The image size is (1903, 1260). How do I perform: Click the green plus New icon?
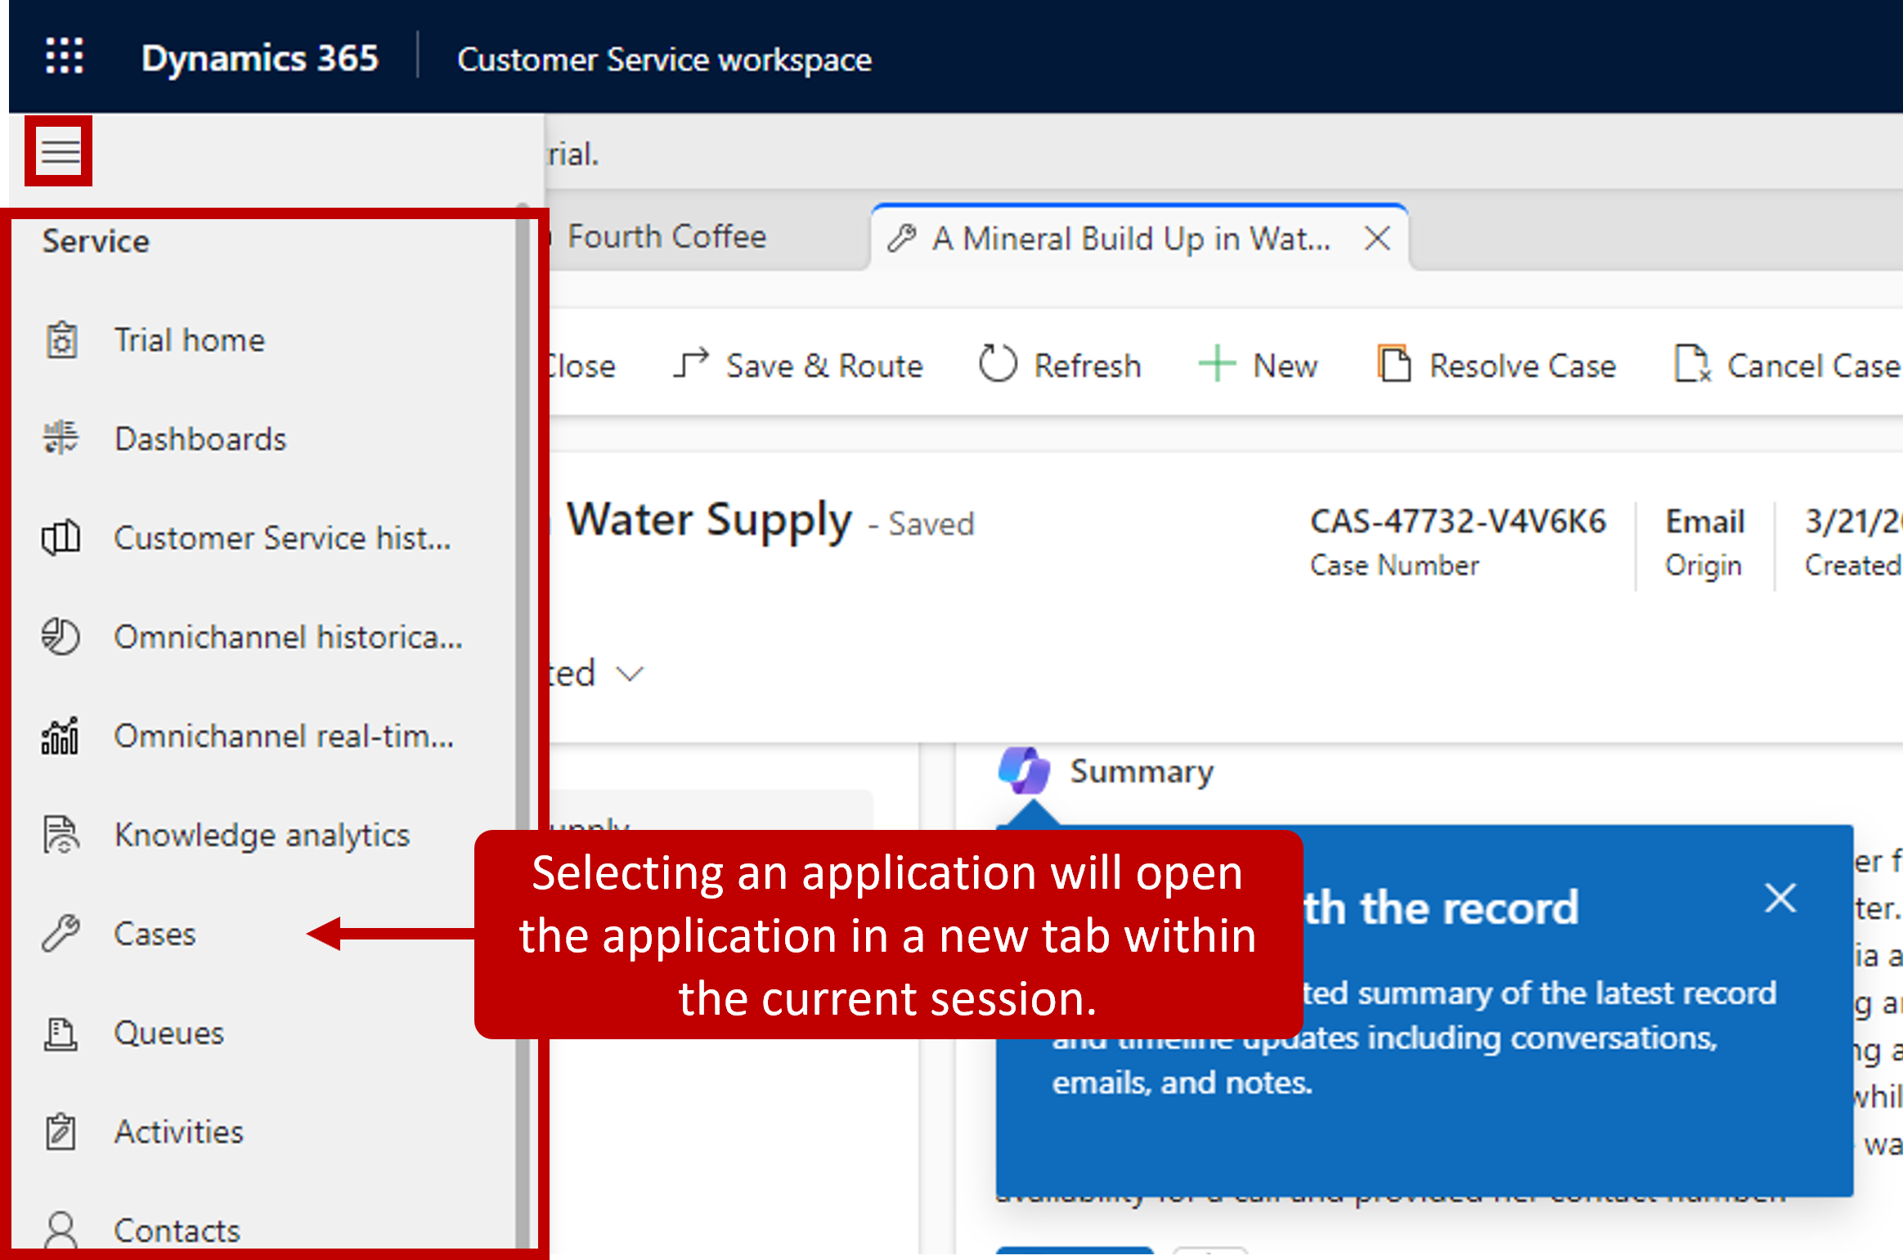1217,364
